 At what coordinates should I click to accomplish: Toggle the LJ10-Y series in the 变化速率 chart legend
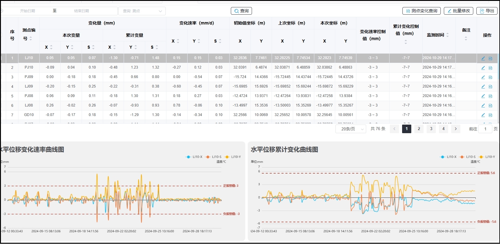click(233, 157)
